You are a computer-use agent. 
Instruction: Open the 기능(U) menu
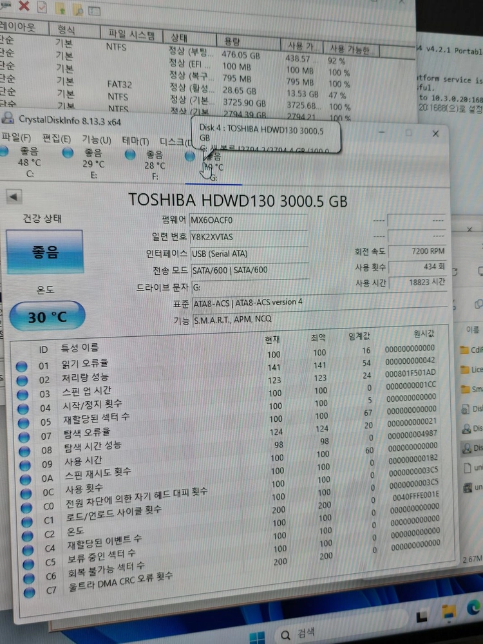(96, 140)
